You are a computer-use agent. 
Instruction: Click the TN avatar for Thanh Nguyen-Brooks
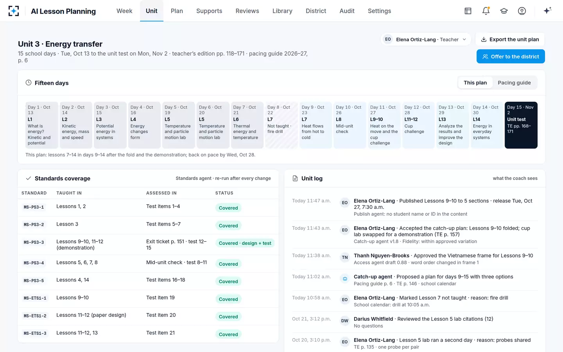(x=345, y=257)
